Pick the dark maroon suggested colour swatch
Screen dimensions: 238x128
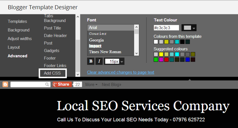click(x=193, y=60)
